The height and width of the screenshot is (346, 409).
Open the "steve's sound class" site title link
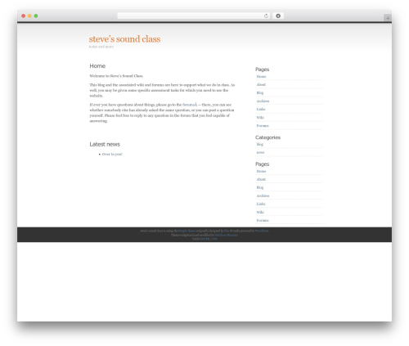tap(124, 39)
